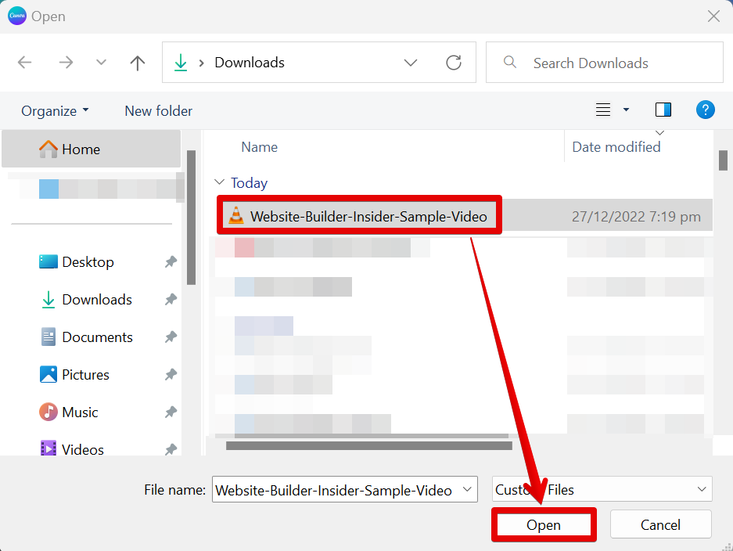The height and width of the screenshot is (551, 733).
Task: Click the horizontal scrollbar in file list
Action: 368,445
